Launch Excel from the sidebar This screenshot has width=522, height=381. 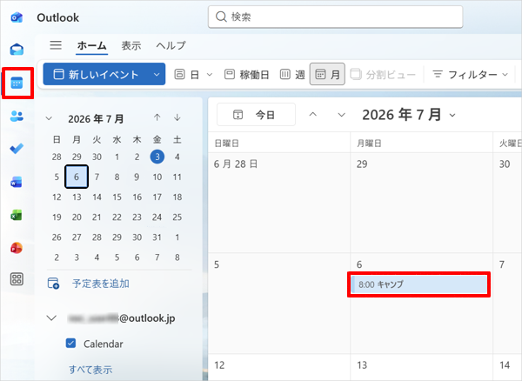pyautogui.click(x=17, y=215)
